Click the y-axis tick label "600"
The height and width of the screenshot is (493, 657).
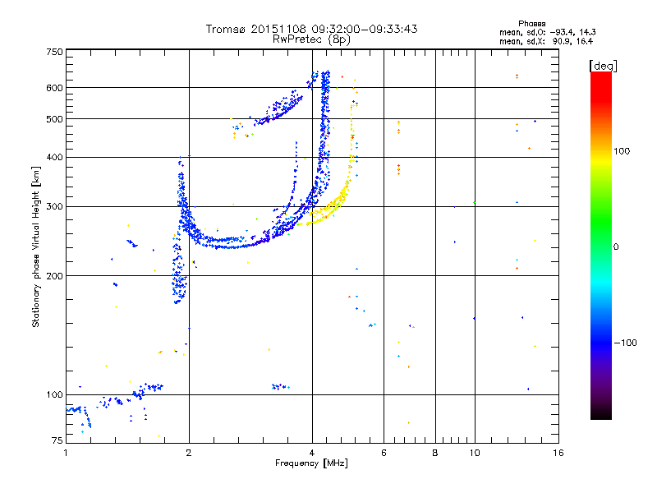54,88
